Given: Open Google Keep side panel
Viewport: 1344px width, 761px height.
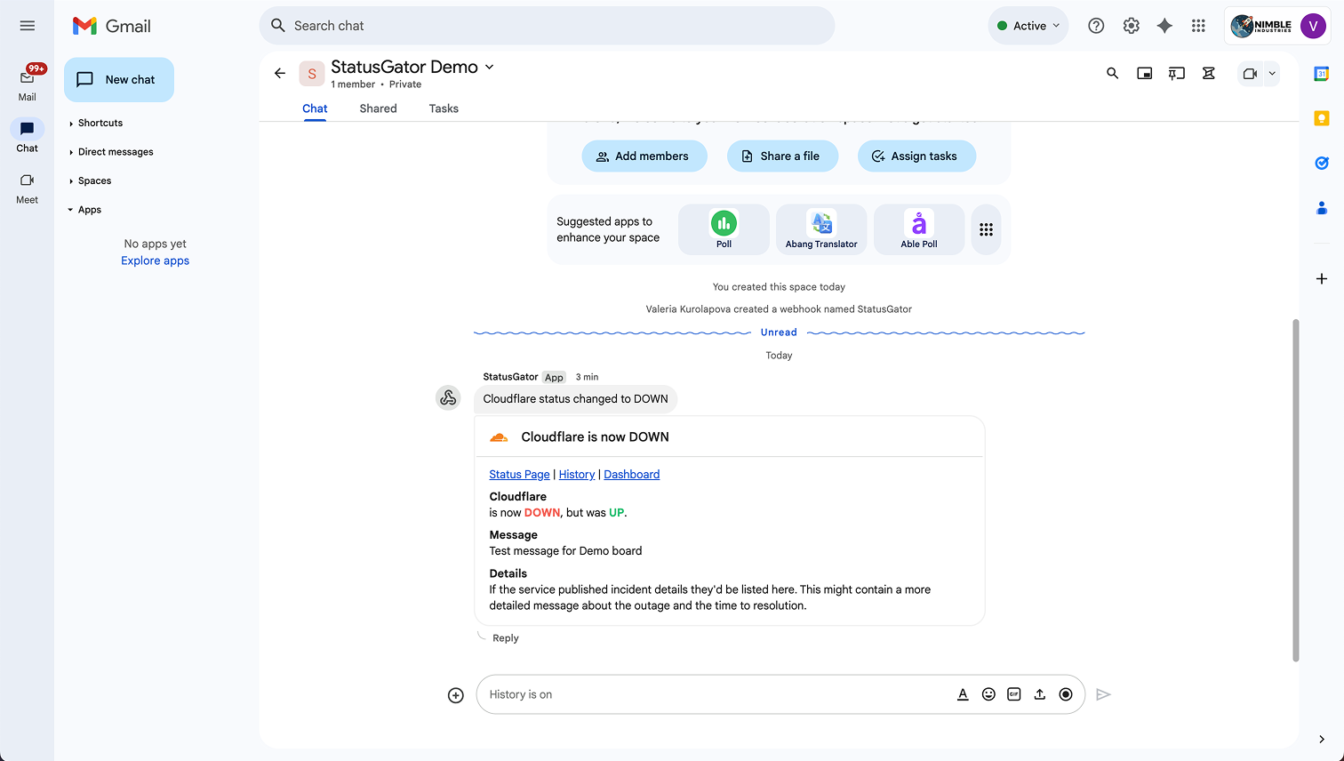Looking at the screenshot, I should pos(1322,118).
